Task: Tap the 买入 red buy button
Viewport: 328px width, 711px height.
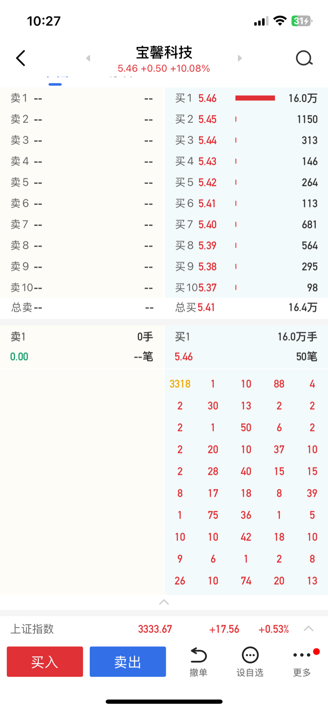Action: pos(45,661)
